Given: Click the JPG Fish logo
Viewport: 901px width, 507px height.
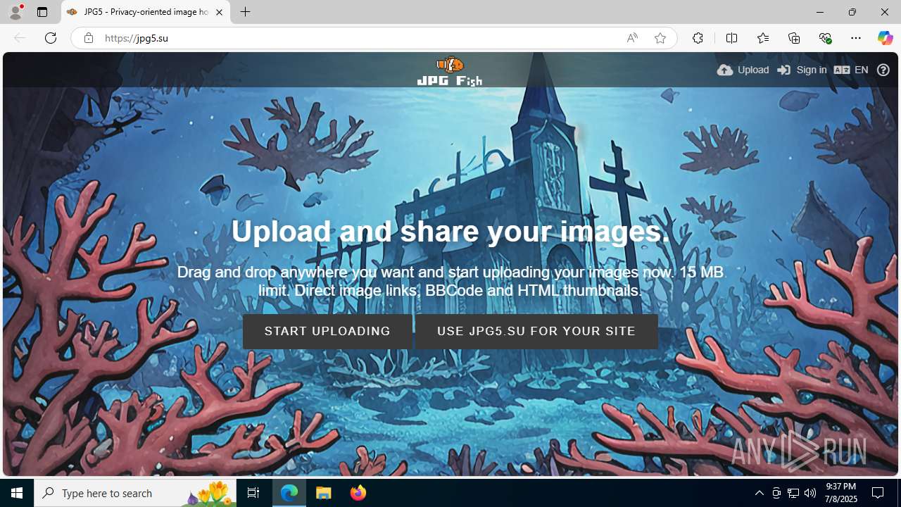Looking at the screenshot, I should coord(449,70).
